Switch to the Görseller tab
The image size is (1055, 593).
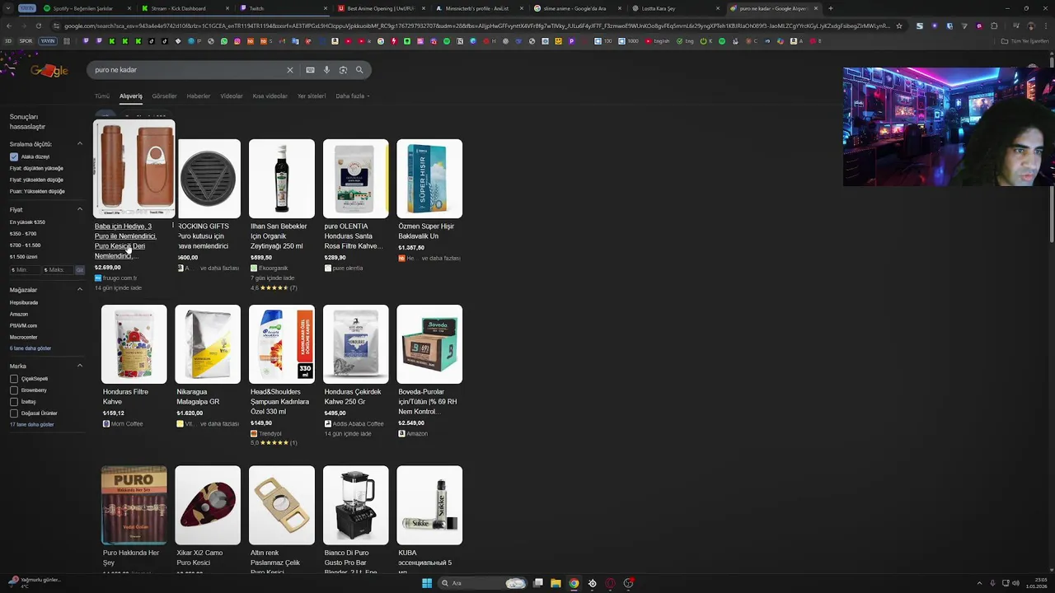[164, 96]
